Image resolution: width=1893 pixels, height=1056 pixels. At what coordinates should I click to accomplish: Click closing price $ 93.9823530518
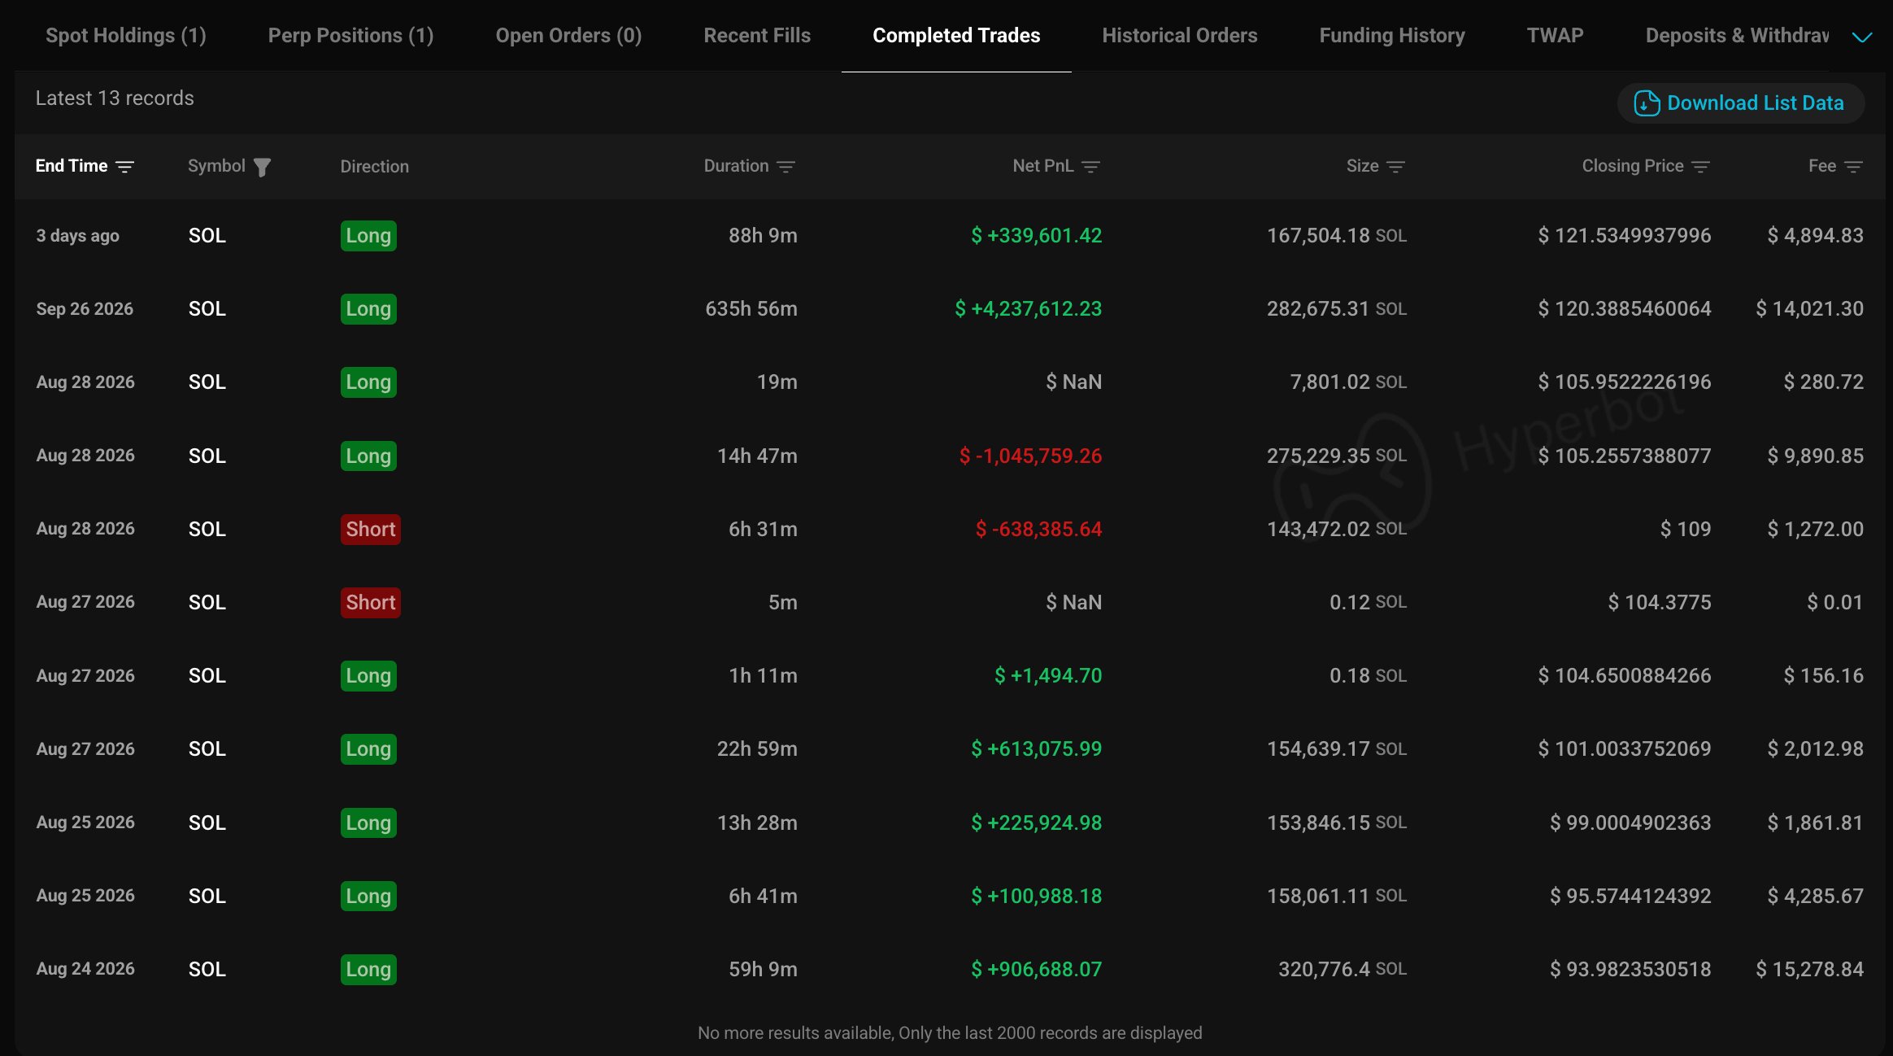[1630, 970]
